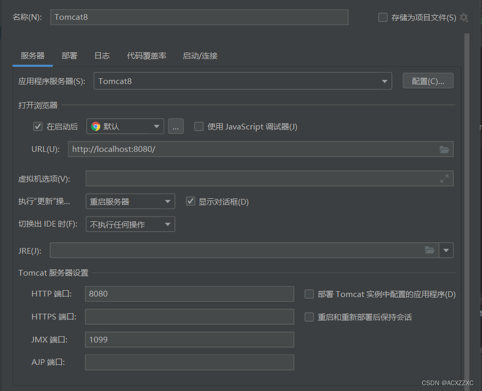Click Chrome icon in browser selector
This screenshot has height=391, width=482.
96,126
